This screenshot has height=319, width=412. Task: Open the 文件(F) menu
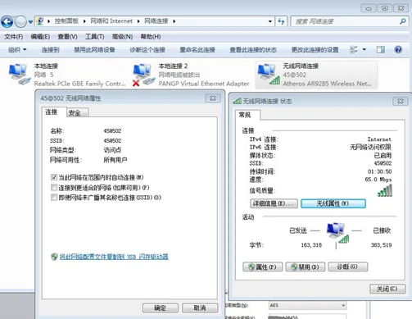tap(14, 37)
